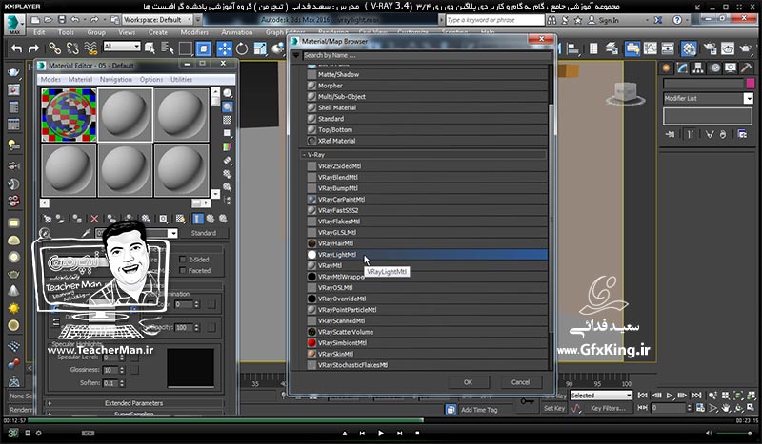The image size is (762, 444).
Task: Click the pink object color swatch
Action: [750, 84]
